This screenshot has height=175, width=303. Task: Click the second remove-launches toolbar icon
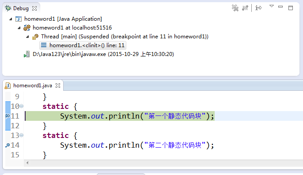click(x=245, y=8)
